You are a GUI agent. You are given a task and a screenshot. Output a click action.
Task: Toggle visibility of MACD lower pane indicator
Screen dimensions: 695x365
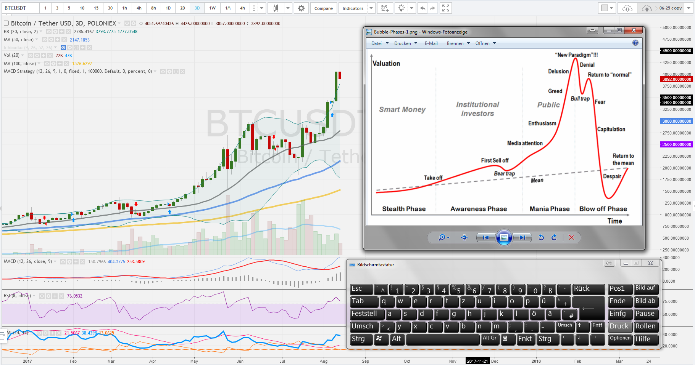(63, 262)
